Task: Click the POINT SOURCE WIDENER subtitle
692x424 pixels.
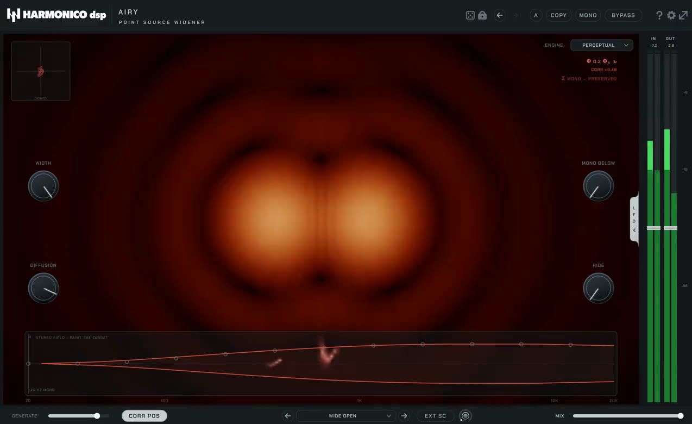Action: click(162, 22)
